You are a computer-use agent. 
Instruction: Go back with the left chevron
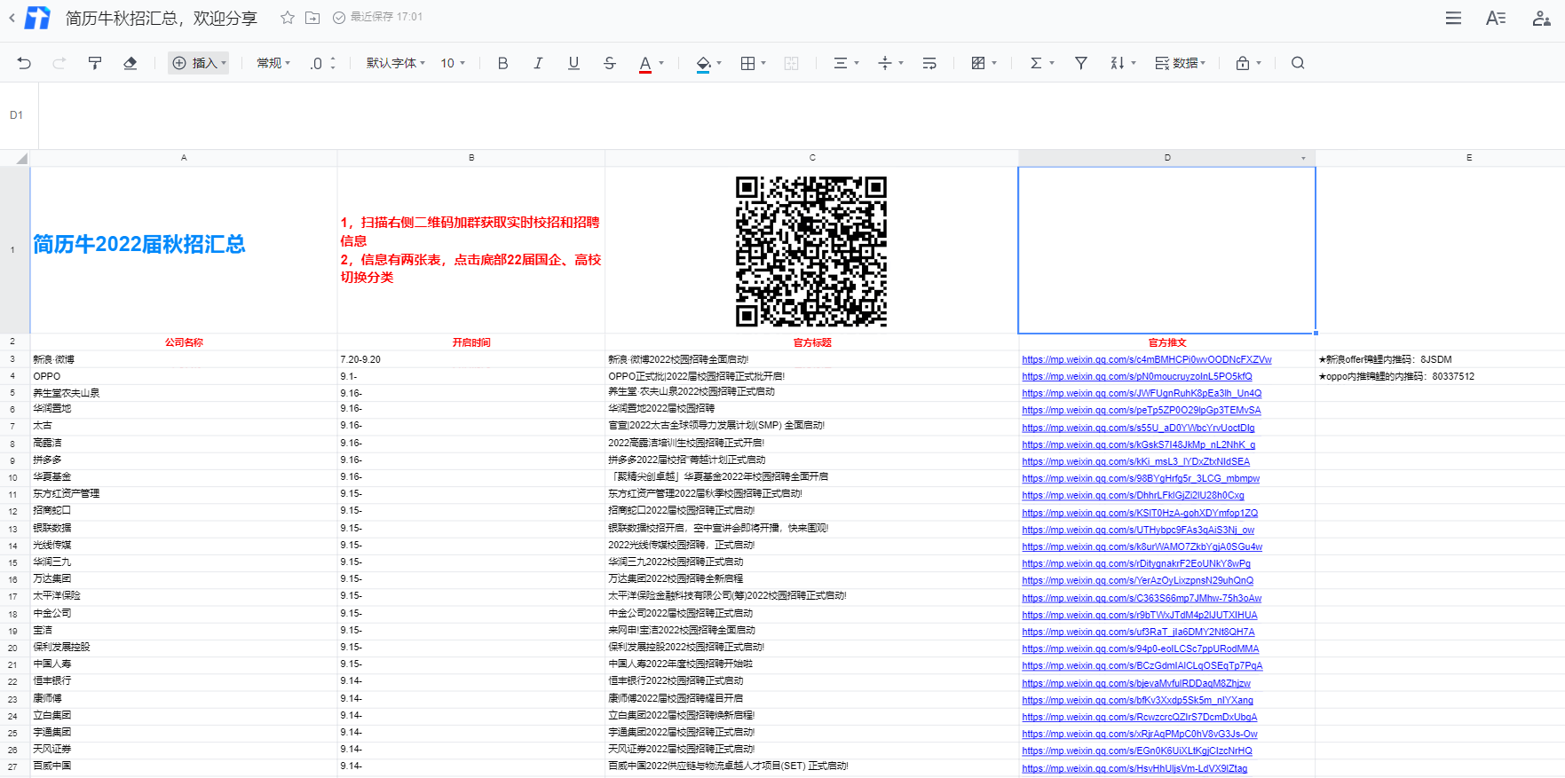12,17
